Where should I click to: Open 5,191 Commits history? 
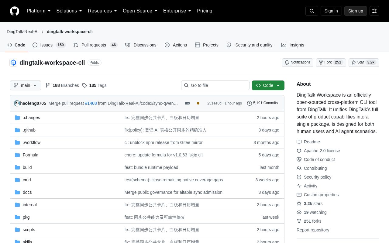click(x=262, y=103)
